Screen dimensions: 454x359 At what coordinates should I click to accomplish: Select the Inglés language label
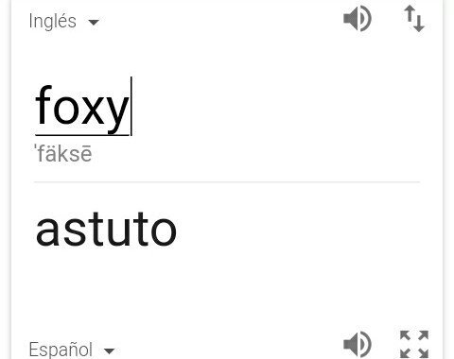(52, 22)
